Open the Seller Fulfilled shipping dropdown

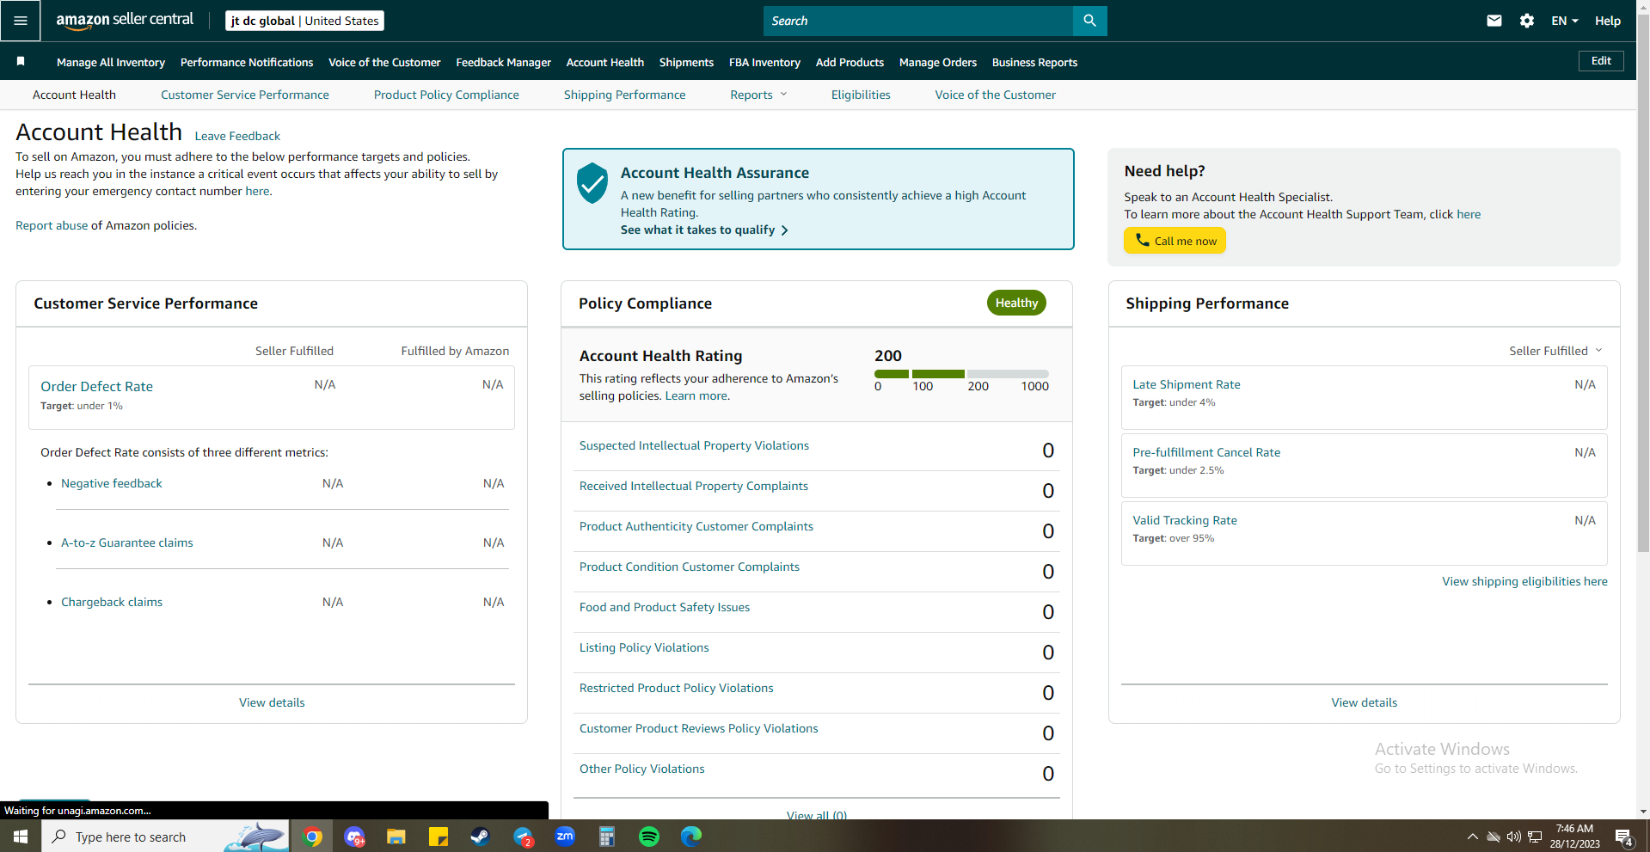coord(1555,351)
